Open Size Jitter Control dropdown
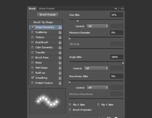The image size is (152, 118). pos(97,26)
